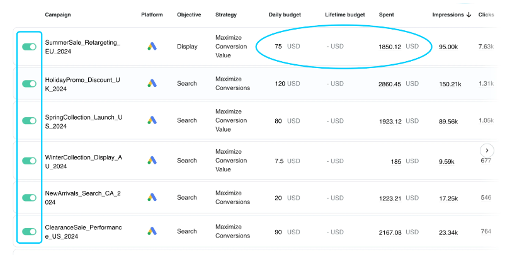Open the NewArrivals_Search_CA_2024 campaign link
The width and height of the screenshot is (517, 257).
[x=82, y=198]
